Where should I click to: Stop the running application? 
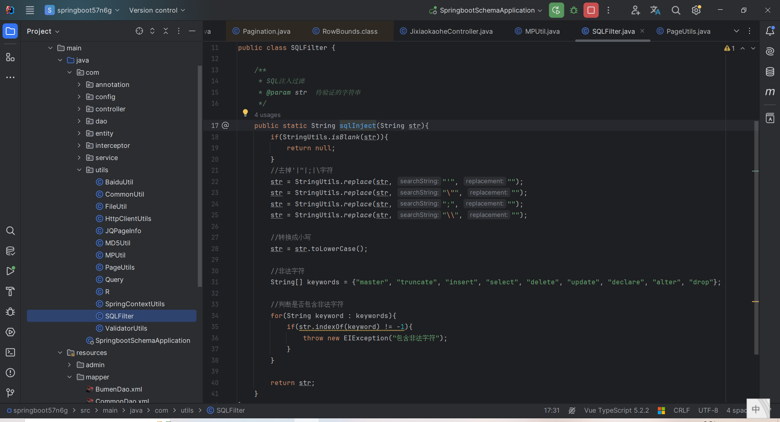pos(591,10)
